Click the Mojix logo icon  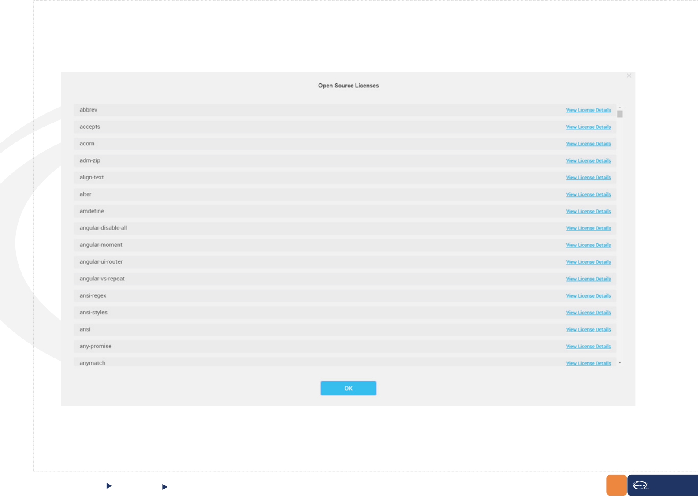pyautogui.click(x=641, y=485)
